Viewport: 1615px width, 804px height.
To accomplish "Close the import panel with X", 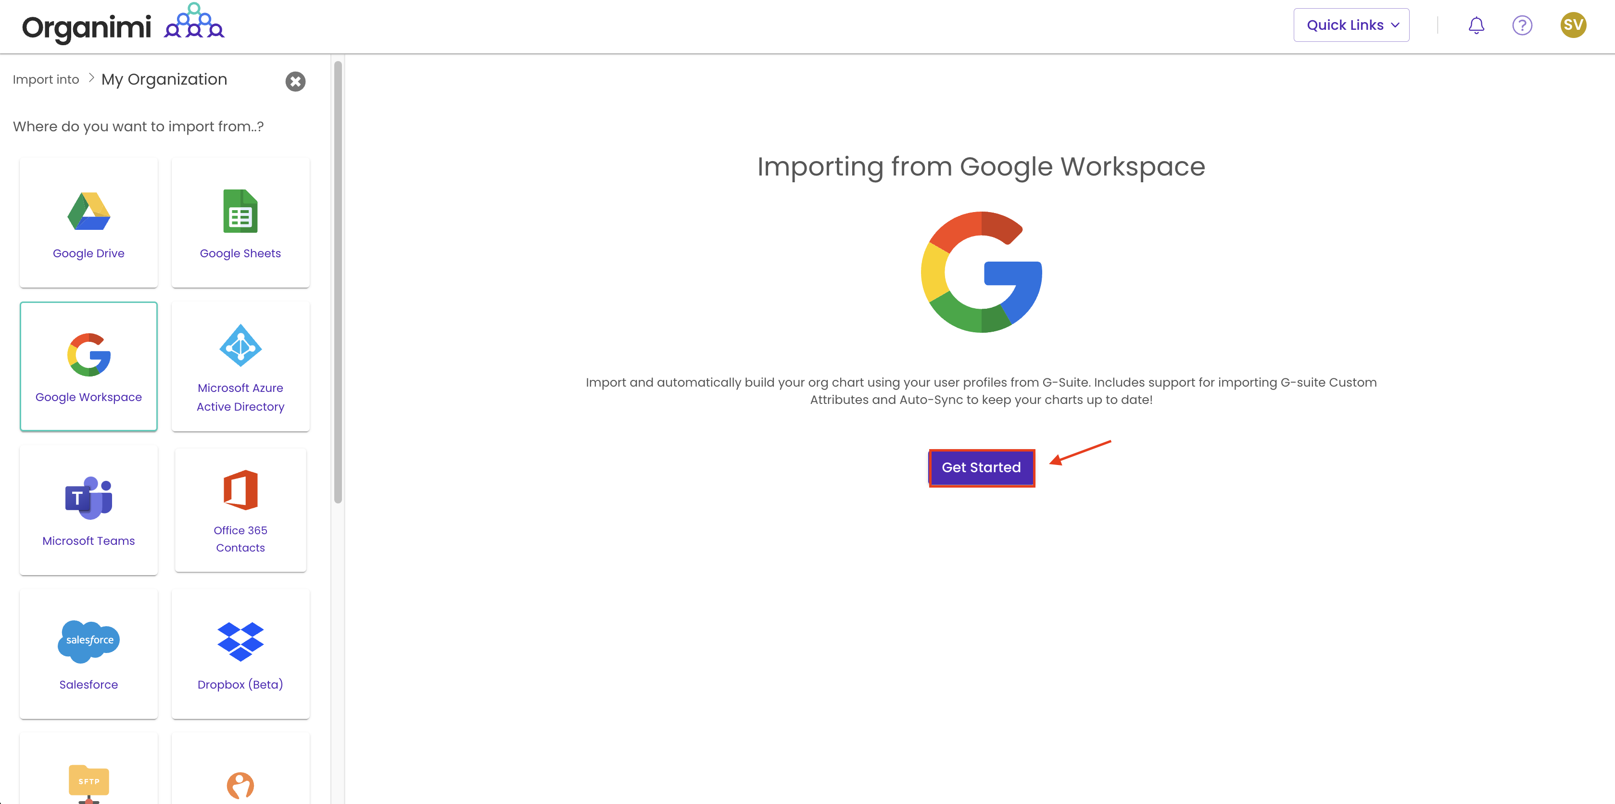I will coord(295,81).
